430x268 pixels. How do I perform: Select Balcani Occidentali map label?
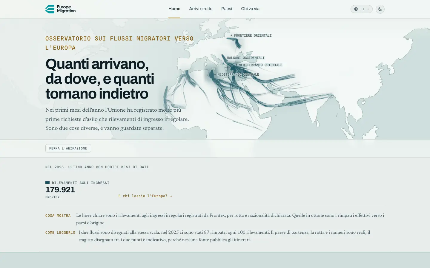point(245,58)
